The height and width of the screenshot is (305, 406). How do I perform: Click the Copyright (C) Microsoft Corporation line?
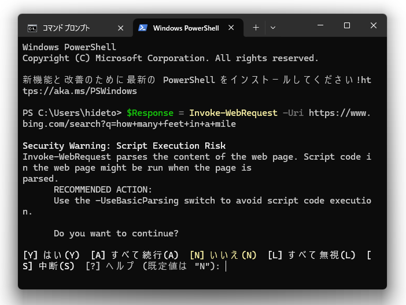click(x=171, y=58)
